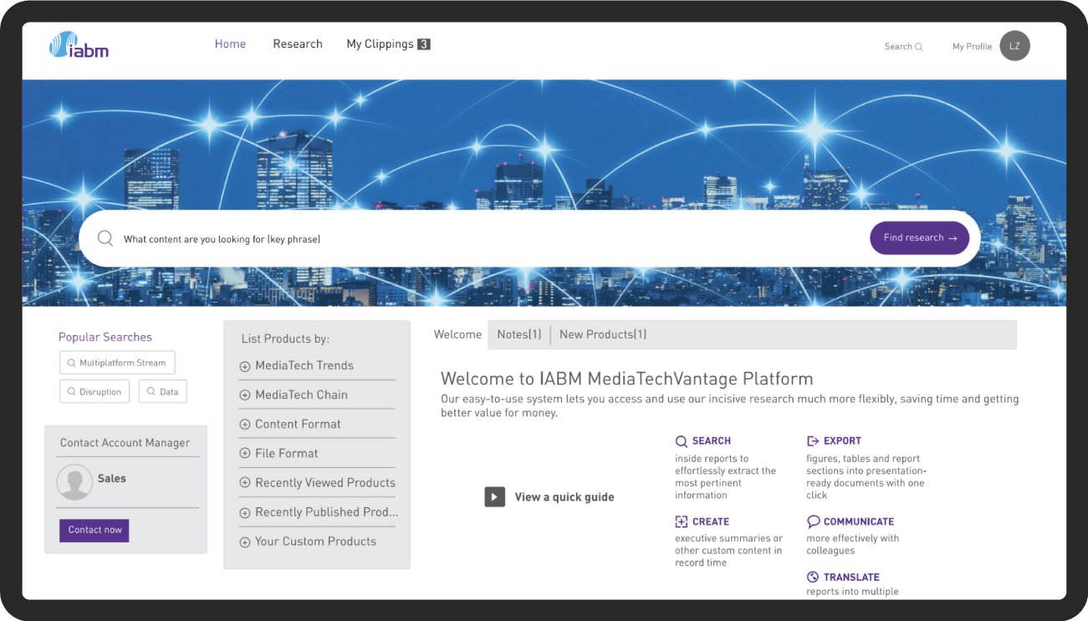Click the CREATE icon
The image size is (1088, 621).
pyautogui.click(x=683, y=521)
